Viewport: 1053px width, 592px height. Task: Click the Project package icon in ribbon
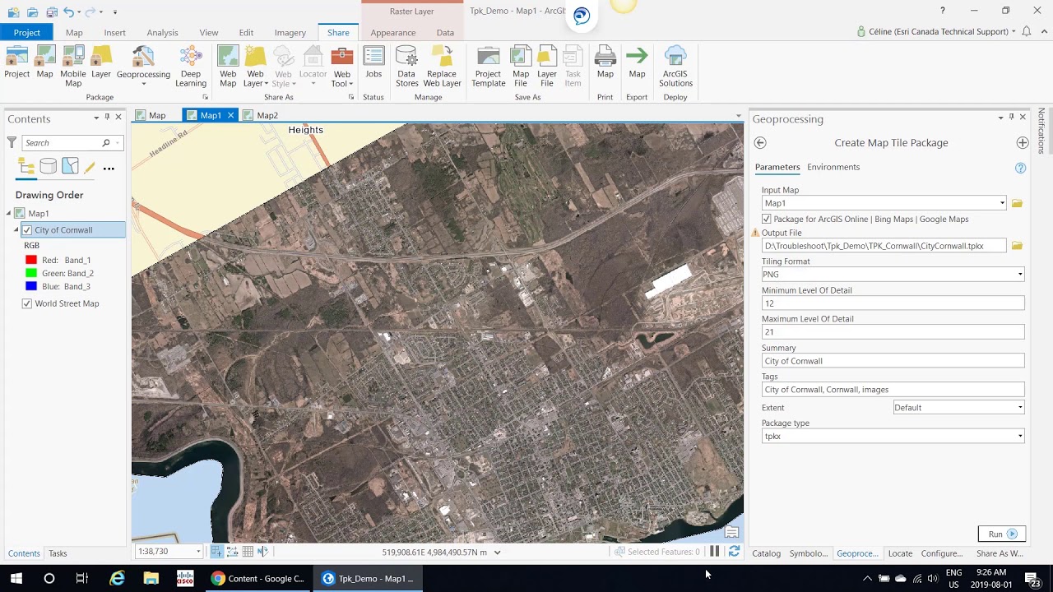(16, 62)
